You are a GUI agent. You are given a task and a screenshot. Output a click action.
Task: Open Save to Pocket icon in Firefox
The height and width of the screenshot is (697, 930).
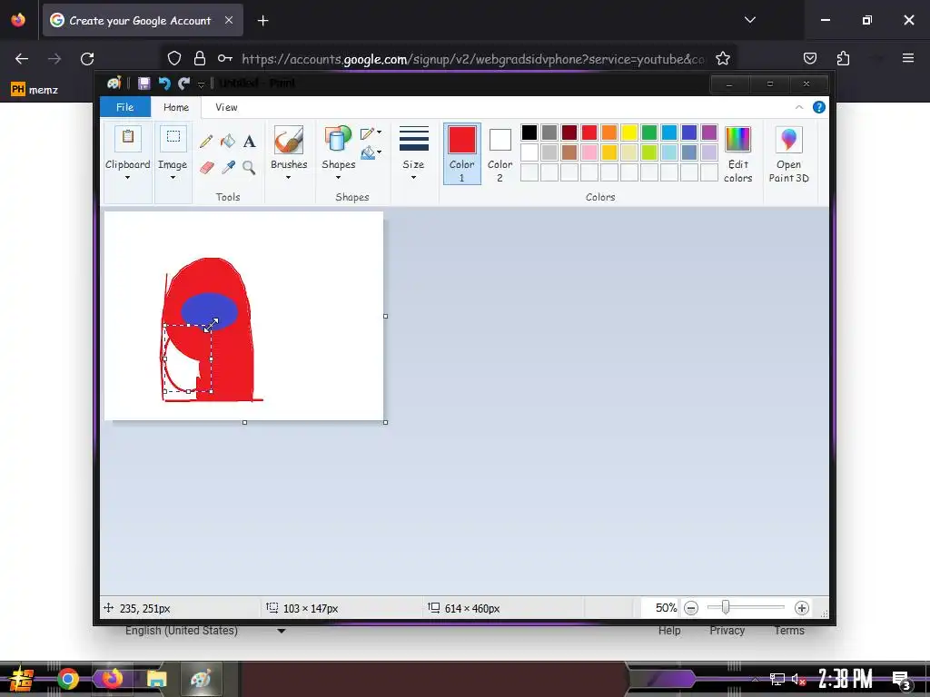(809, 58)
